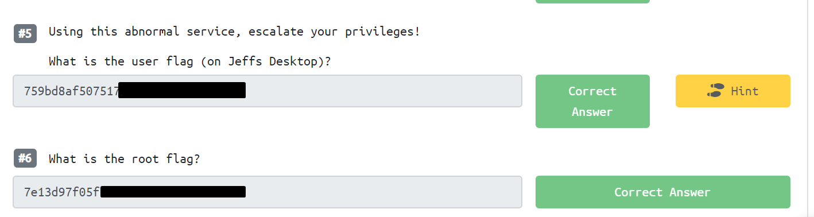Focus the root flag answer field
Screen dimensions: 814x217
point(268,192)
